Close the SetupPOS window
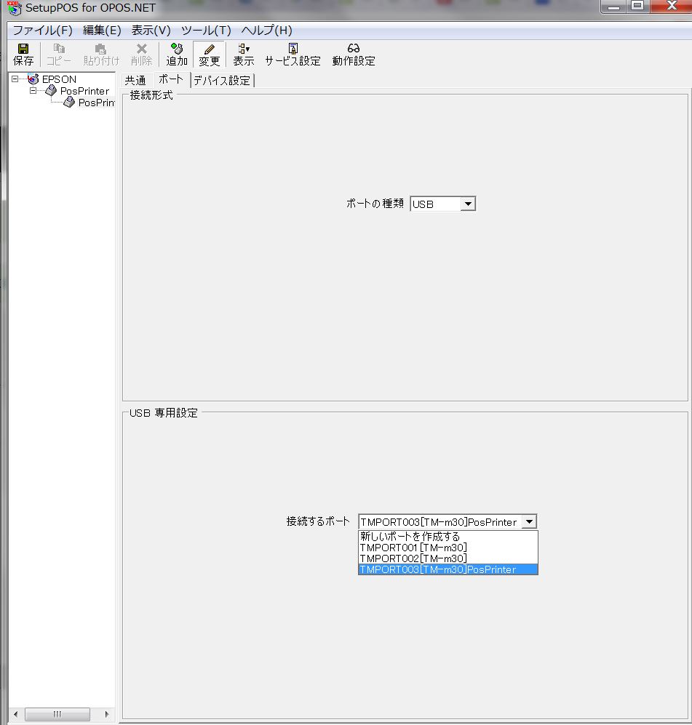692x725 pixels. click(x=672, y=7)
